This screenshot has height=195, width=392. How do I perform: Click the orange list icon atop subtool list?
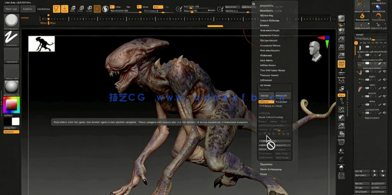pos(356,43)
